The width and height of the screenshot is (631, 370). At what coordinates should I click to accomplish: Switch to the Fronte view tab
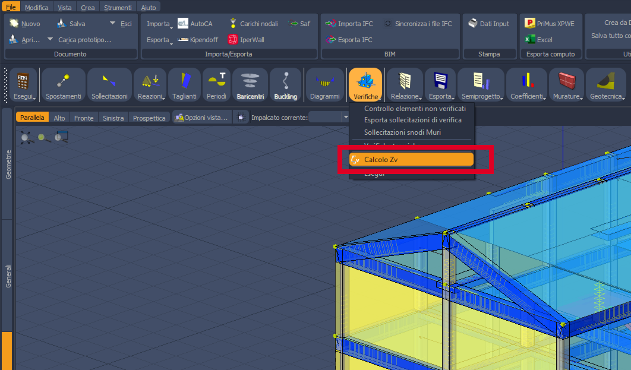[84, 118]
